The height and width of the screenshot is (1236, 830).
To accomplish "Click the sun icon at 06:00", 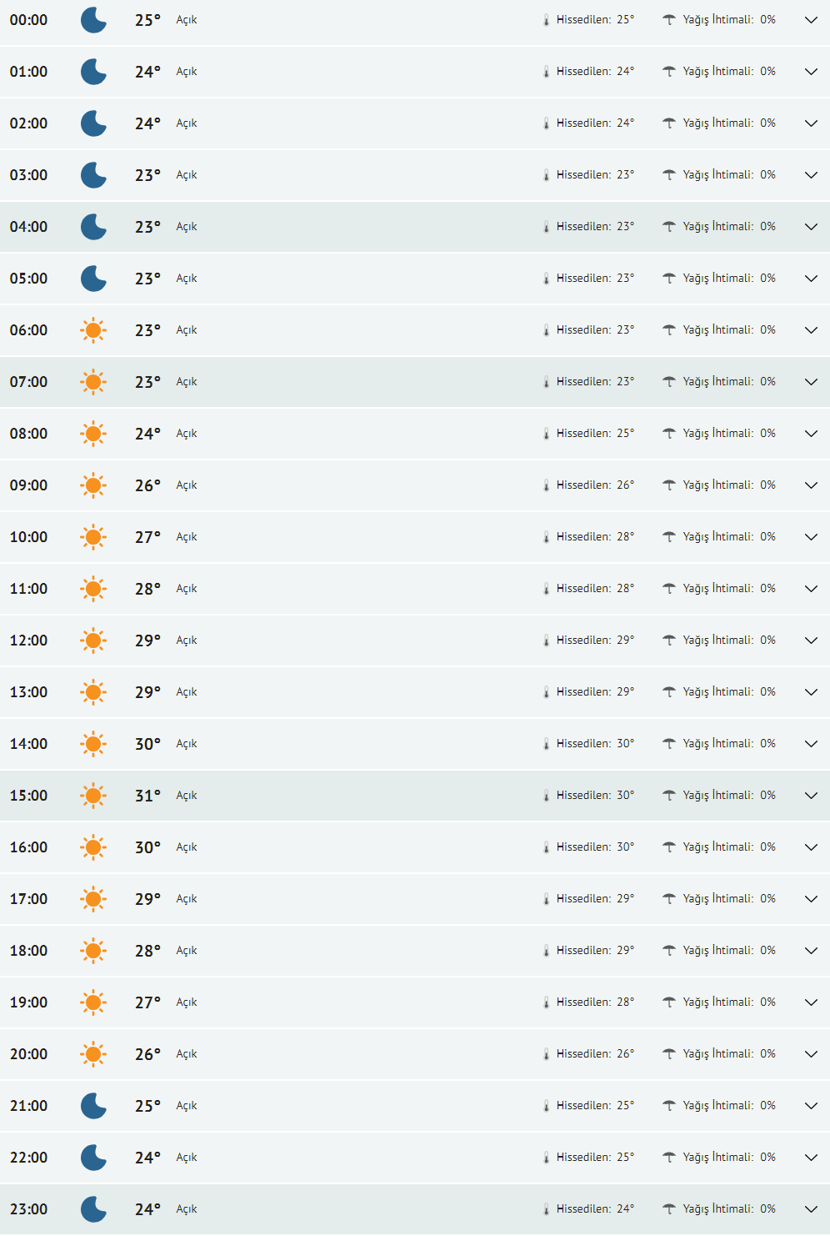I will 93,330.
